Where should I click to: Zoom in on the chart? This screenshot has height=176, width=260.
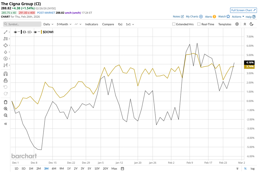click(6, 109)
